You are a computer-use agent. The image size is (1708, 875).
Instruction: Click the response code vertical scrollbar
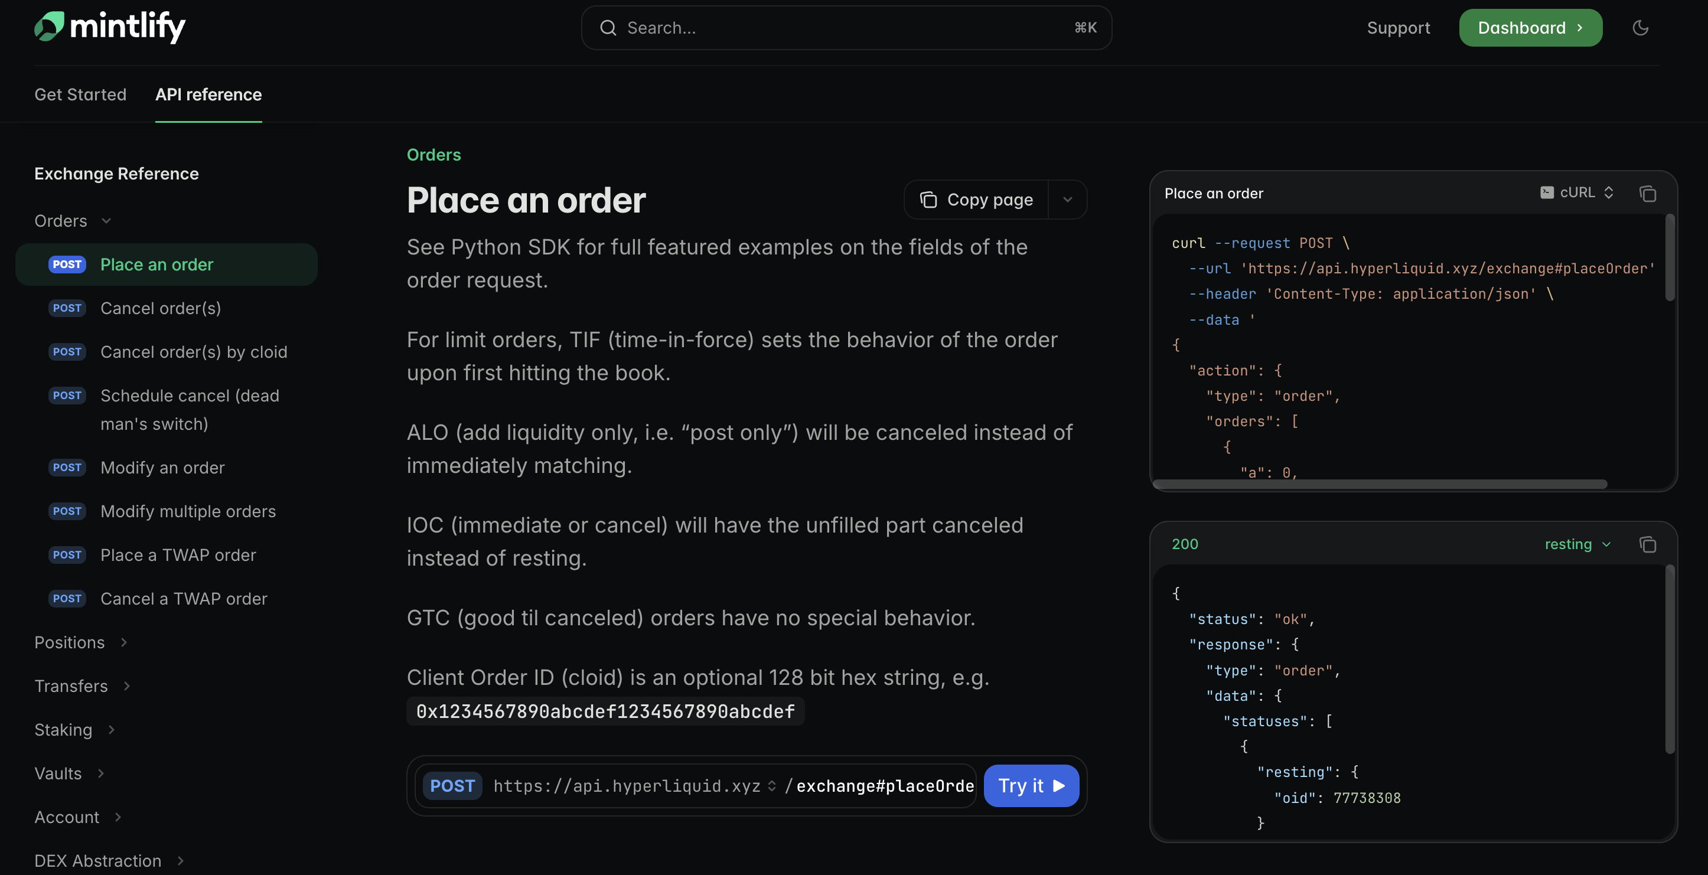[1670, 659]
